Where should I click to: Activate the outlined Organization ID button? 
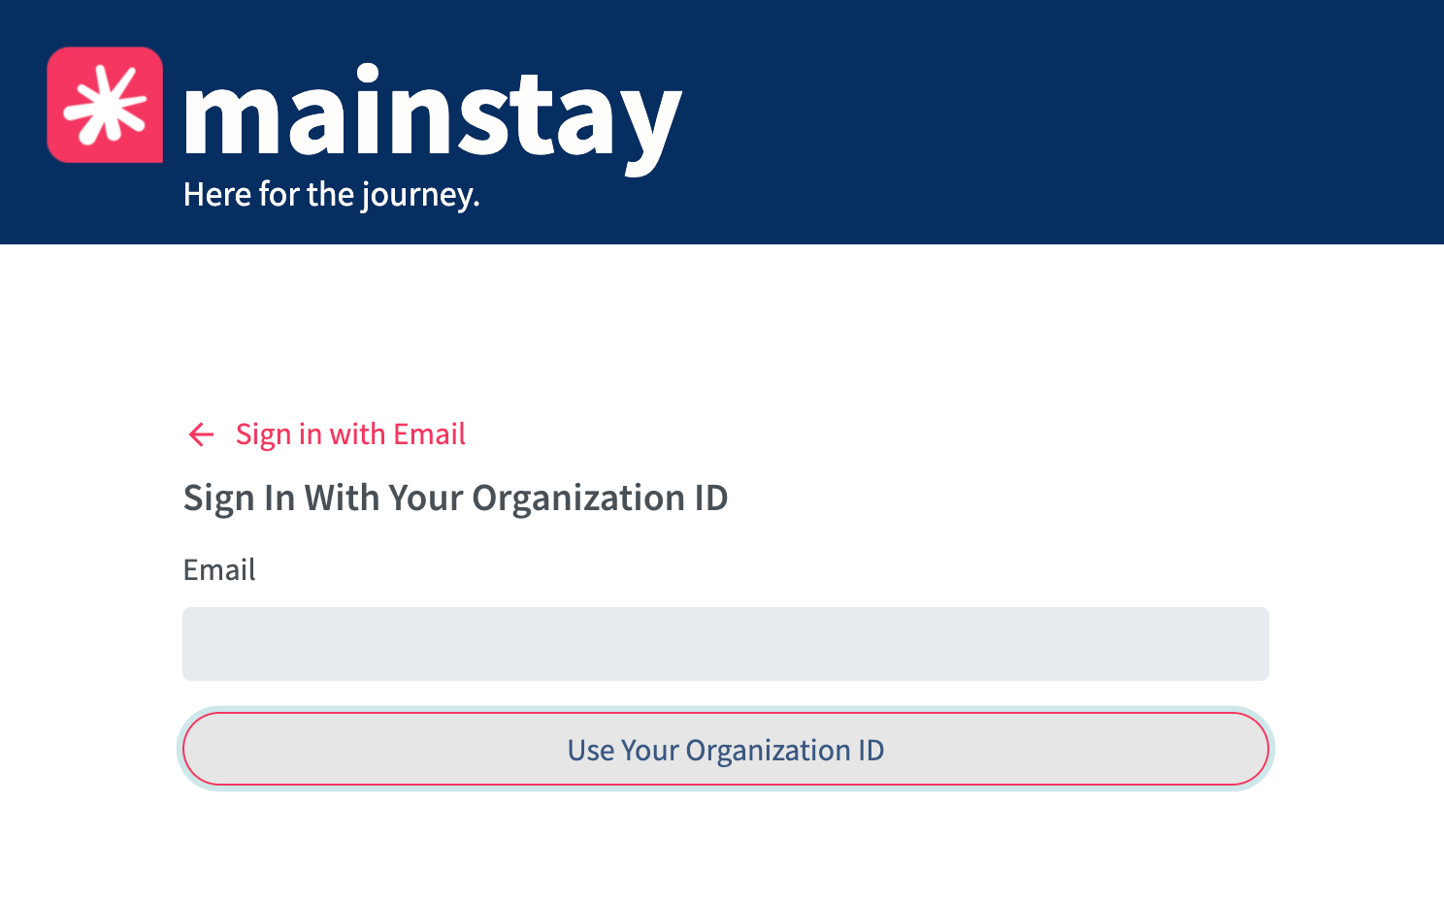[726, 749]
